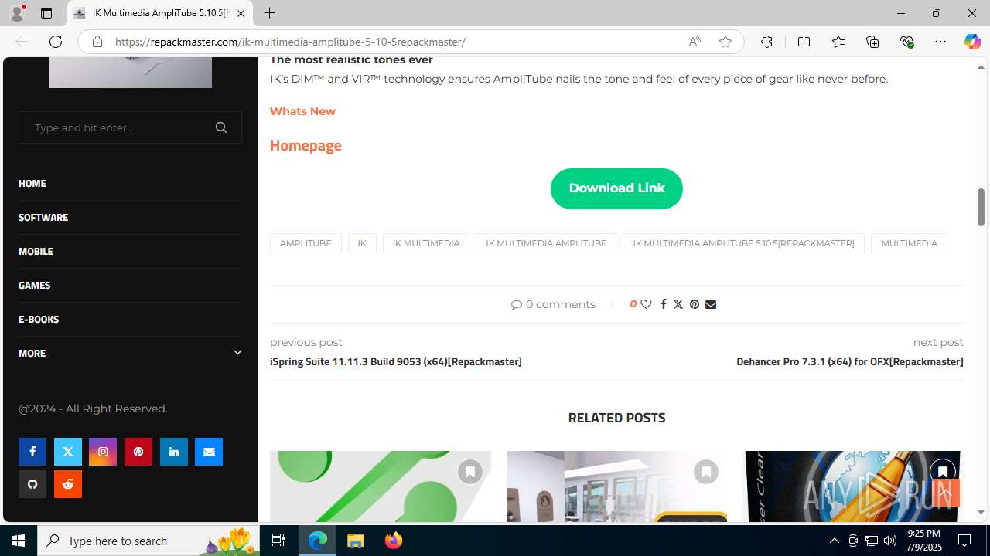Click the IK MULTIMEDIA AMPLITUBE tag
Viewport: 990px width, 556px height.
point(546,243)
